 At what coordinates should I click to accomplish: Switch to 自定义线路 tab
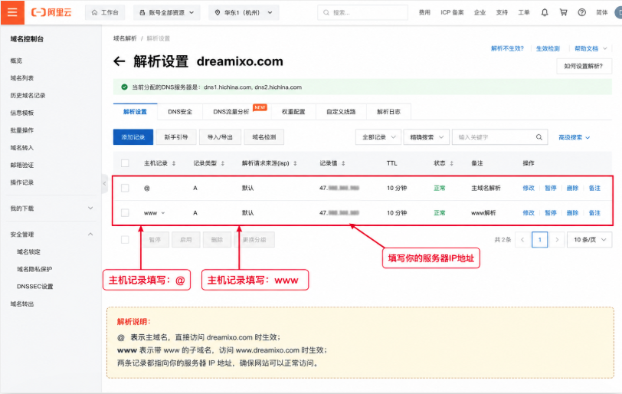[341, 112]
